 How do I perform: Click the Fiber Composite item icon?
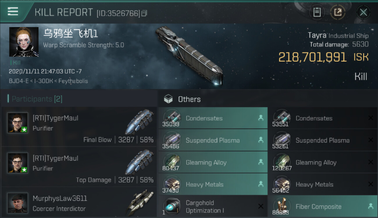[x=282, y=206]
